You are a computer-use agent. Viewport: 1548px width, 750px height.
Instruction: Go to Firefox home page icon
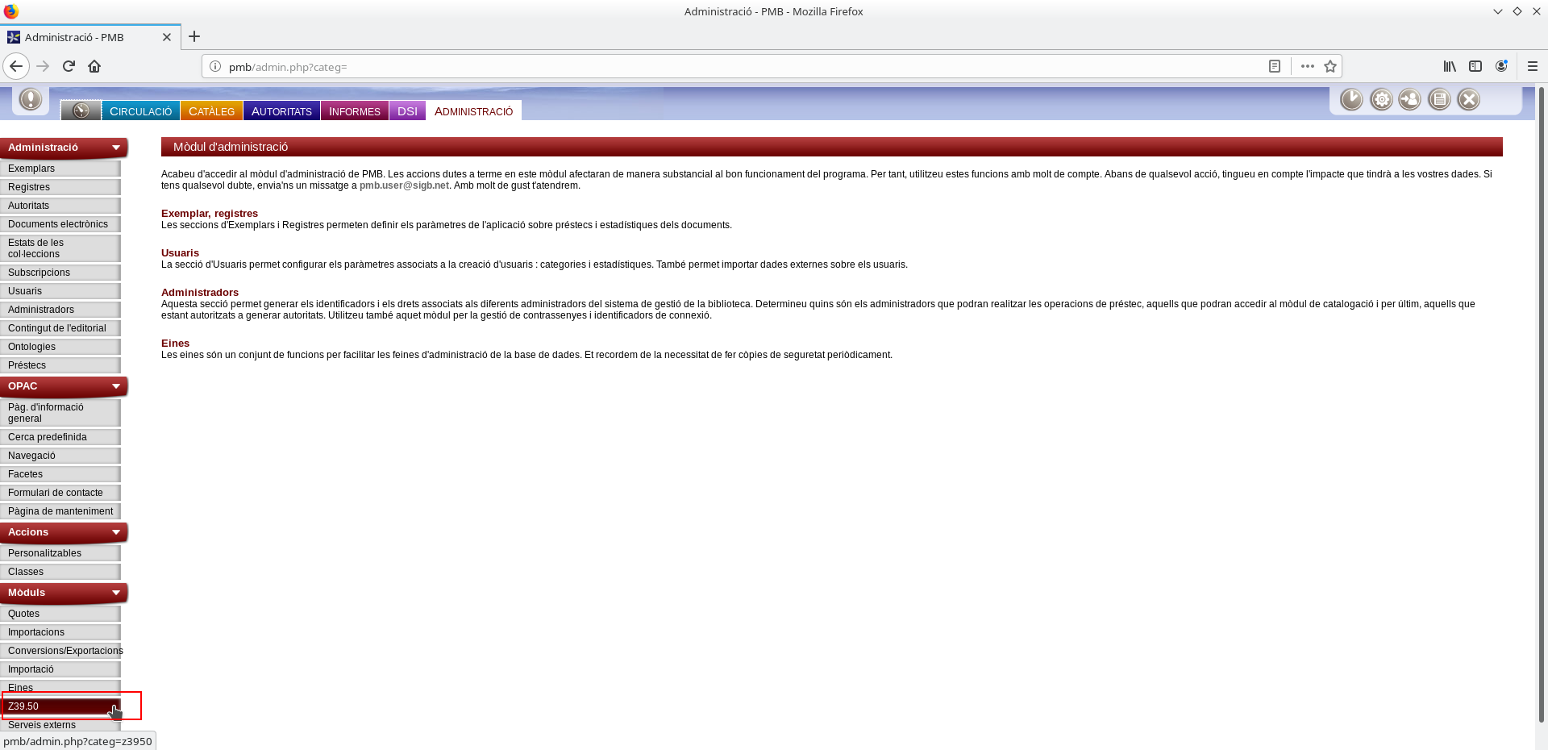[94, 66]
